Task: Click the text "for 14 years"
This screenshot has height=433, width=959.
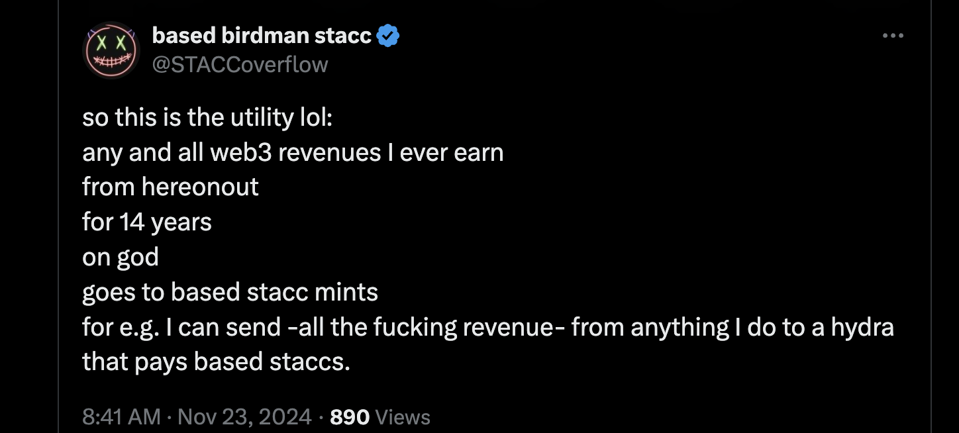Action: (x=146, y=222)
